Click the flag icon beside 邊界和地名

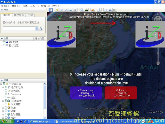click(x=9, y=87)
